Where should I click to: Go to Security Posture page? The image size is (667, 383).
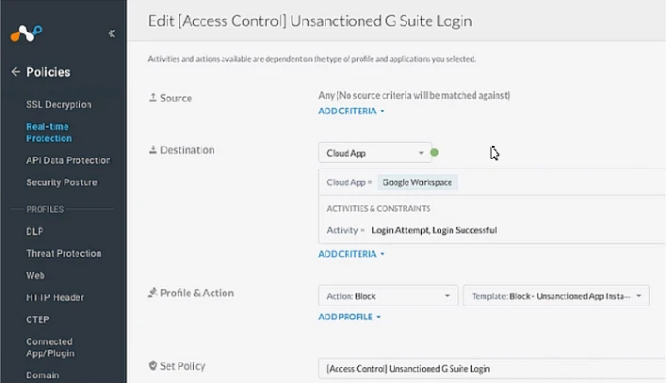61,182
